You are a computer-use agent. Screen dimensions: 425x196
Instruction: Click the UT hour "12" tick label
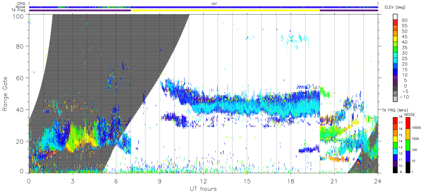point(203,181)
